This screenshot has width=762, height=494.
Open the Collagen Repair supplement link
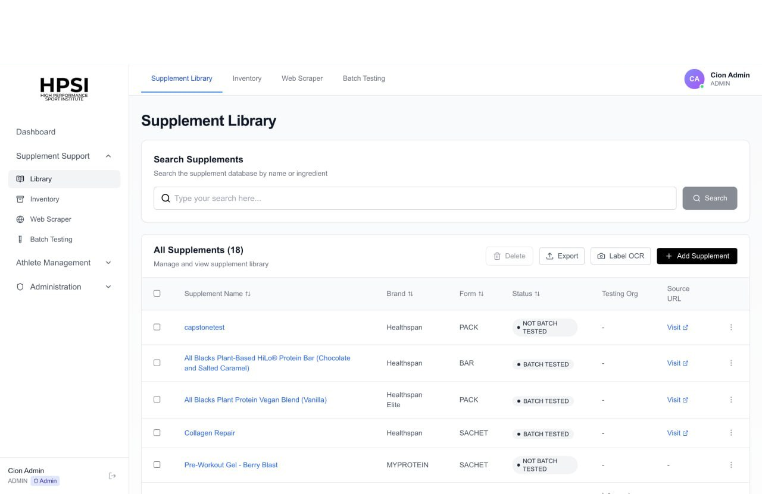coord(210,433)
